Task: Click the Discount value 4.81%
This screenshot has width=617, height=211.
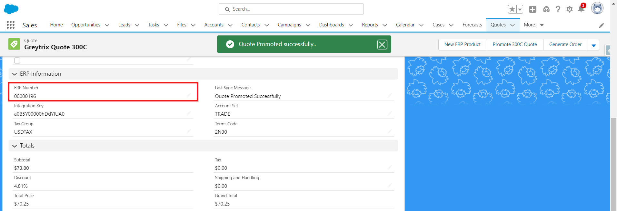Action: coord(21,186)
